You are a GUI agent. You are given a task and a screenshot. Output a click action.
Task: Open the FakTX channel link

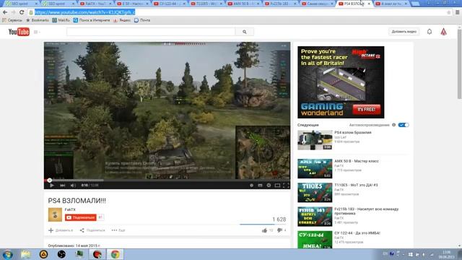(x=70, y=209)
